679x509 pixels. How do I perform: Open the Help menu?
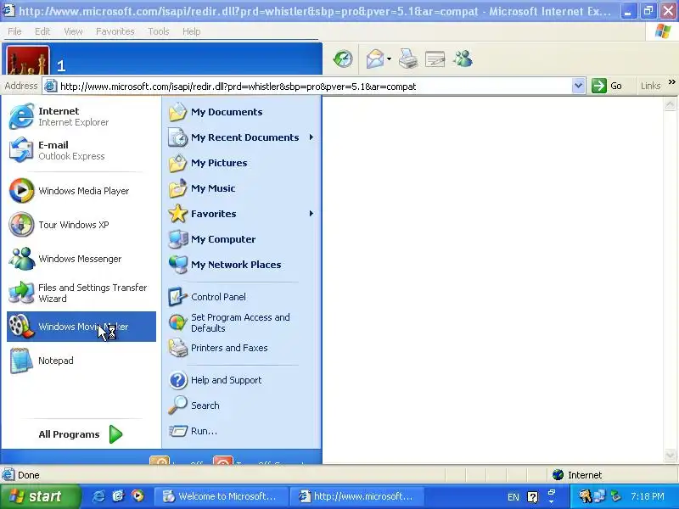192,31
